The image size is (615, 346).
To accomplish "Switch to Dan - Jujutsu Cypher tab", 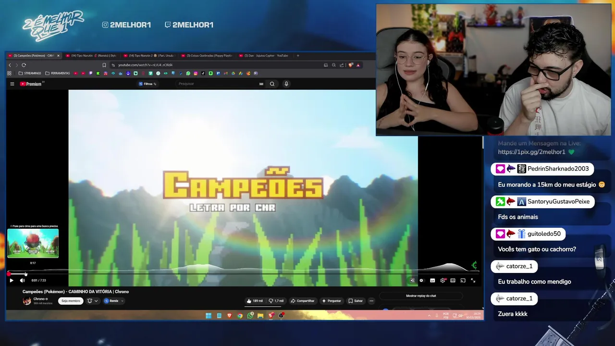I will pos(265,55).
